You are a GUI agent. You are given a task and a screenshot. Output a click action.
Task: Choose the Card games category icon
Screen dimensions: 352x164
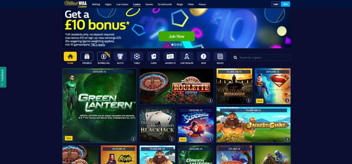click(154, 57)
